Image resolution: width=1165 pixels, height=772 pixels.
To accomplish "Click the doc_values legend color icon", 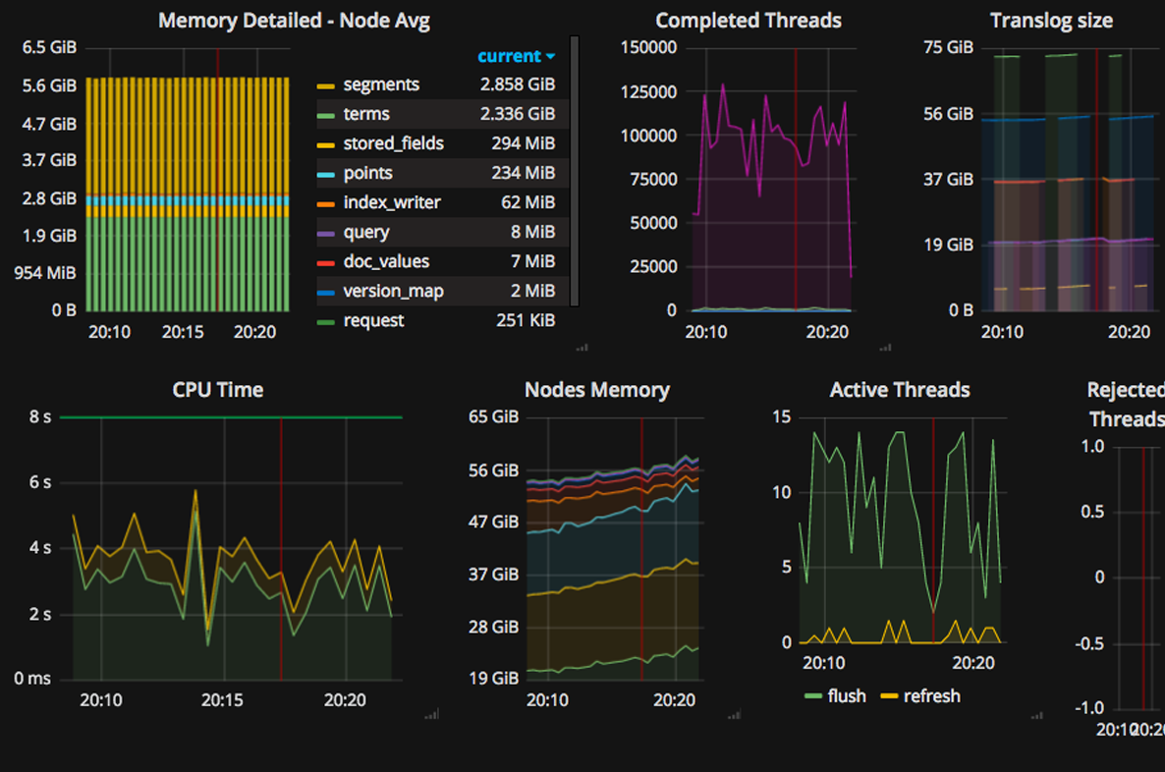I will 326,263.
